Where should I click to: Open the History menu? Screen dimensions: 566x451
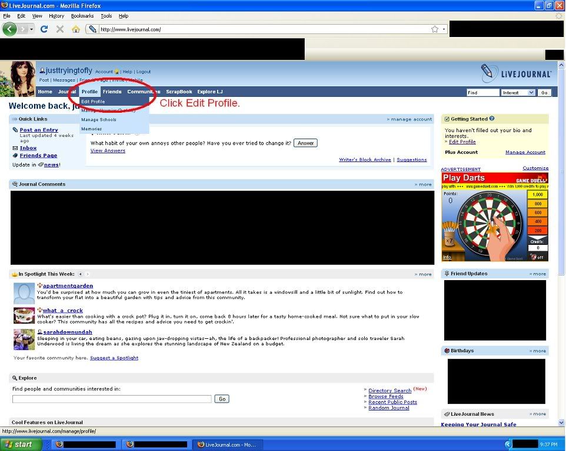[x=56, y=16]
